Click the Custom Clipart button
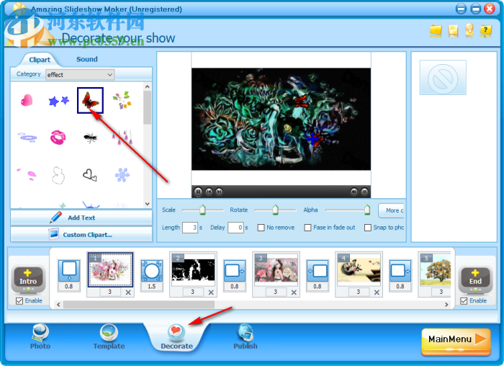Viewport: 504px width, 366px height. click(x=81, y=234)
